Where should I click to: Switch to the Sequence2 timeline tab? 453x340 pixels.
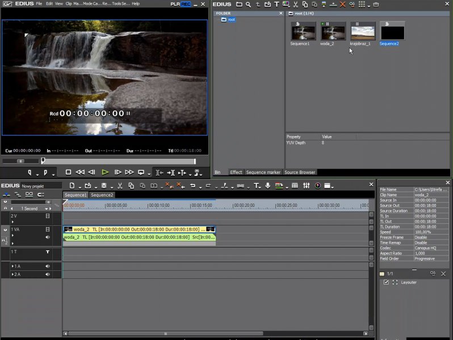102,195
